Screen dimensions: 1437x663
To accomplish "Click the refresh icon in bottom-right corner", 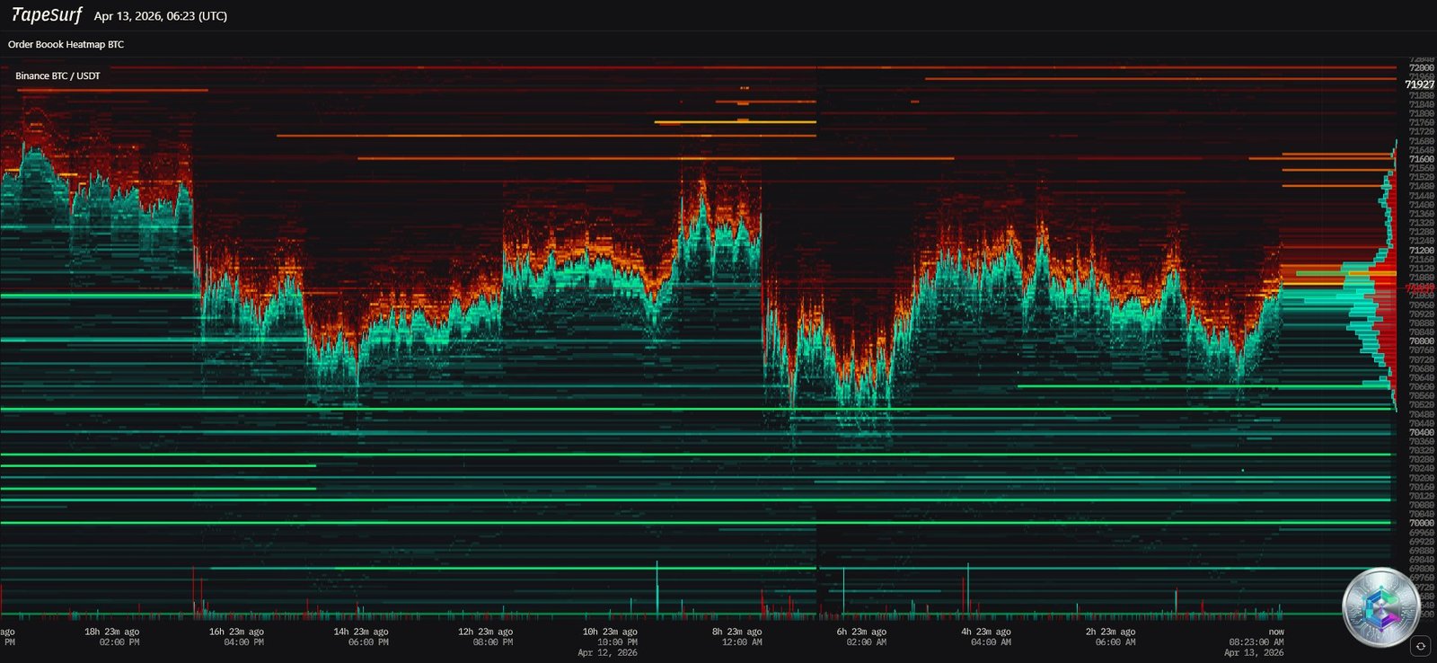I will [1420, 646].
